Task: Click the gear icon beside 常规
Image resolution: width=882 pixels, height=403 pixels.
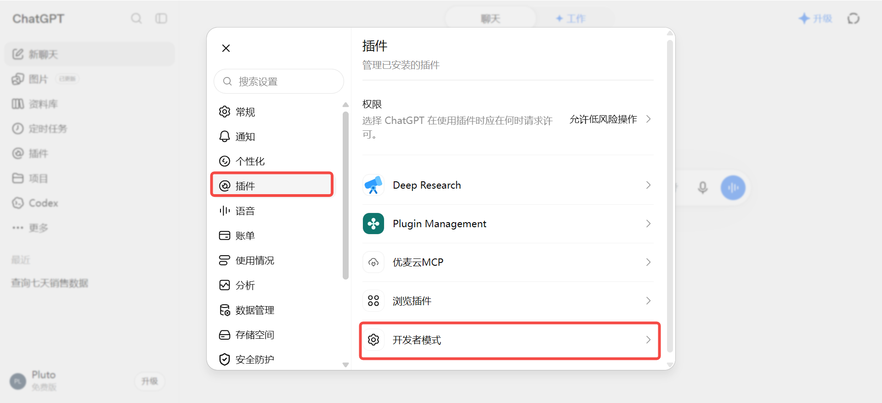Action: (x=225, y=112)
